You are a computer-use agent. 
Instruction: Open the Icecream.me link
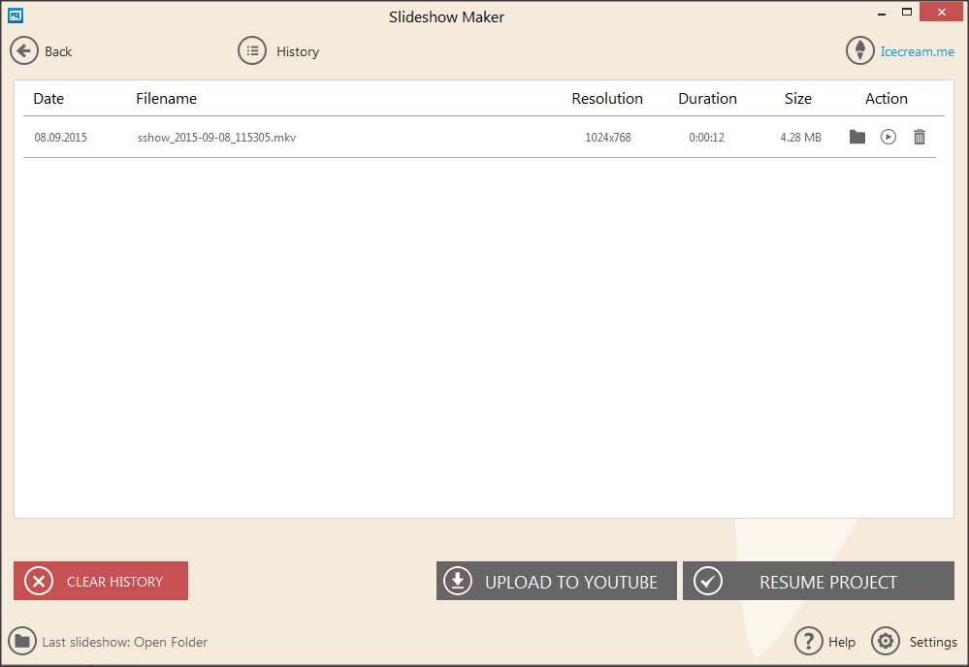click(x=917, y=50)
